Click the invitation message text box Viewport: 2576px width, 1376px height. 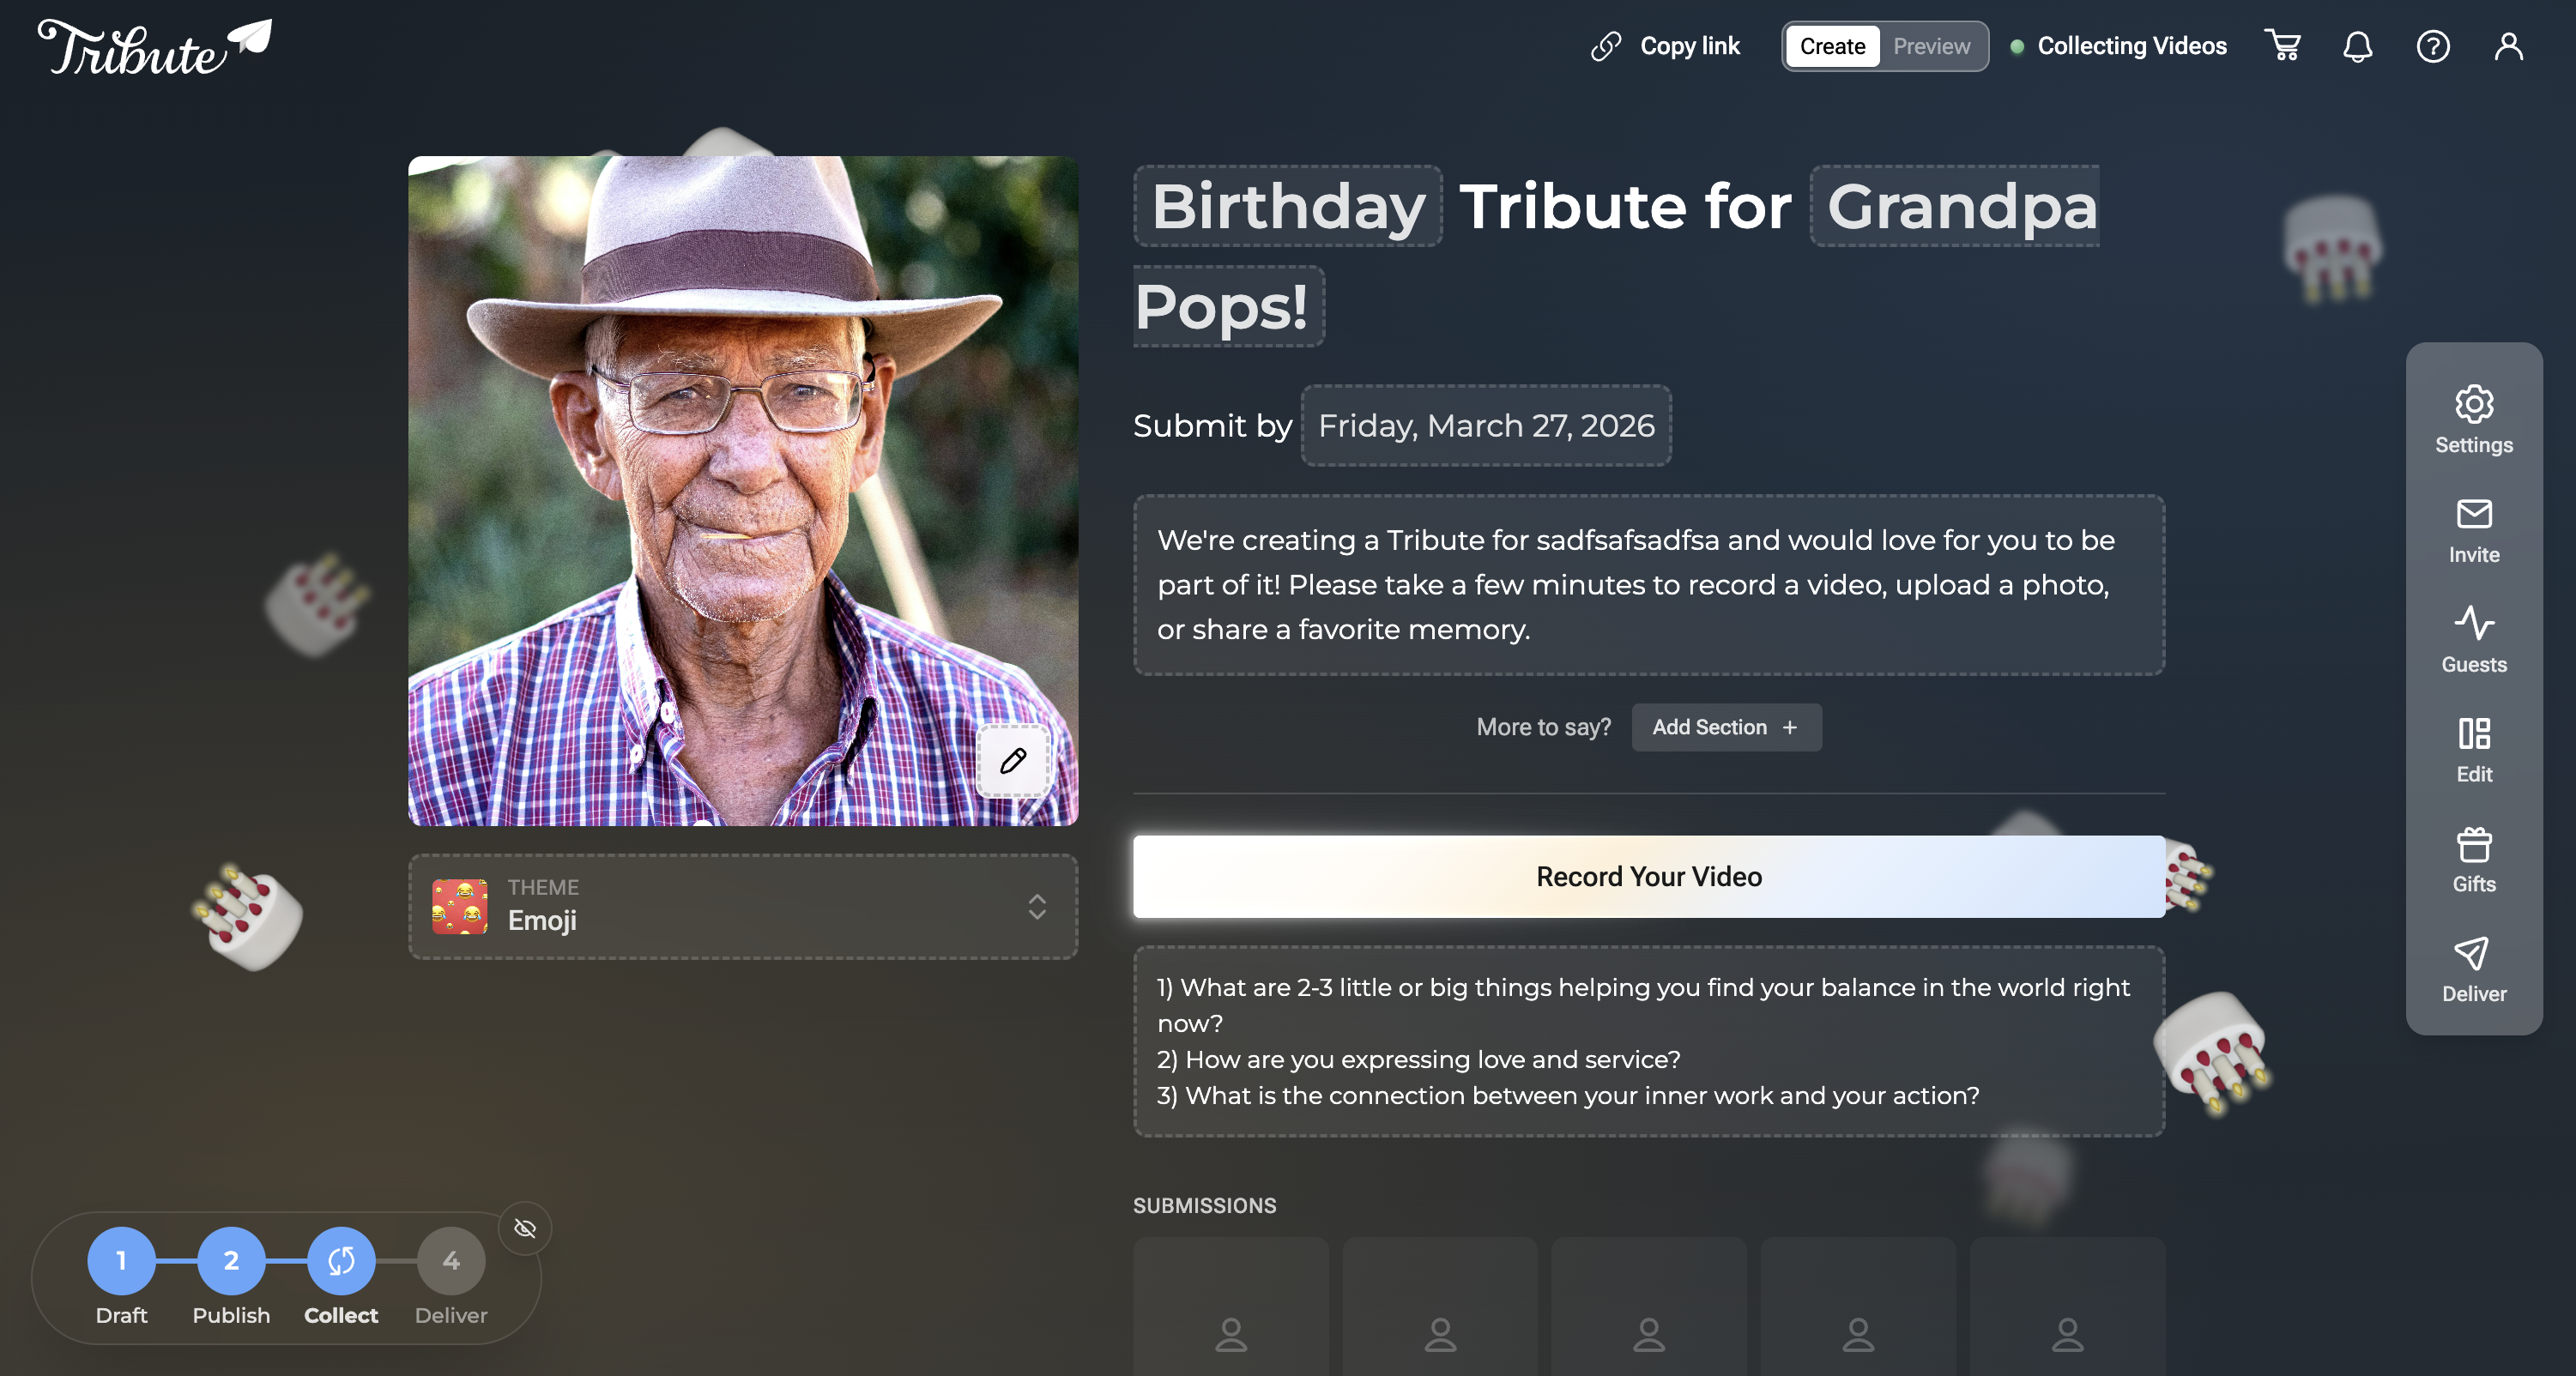click(1648, 585)
